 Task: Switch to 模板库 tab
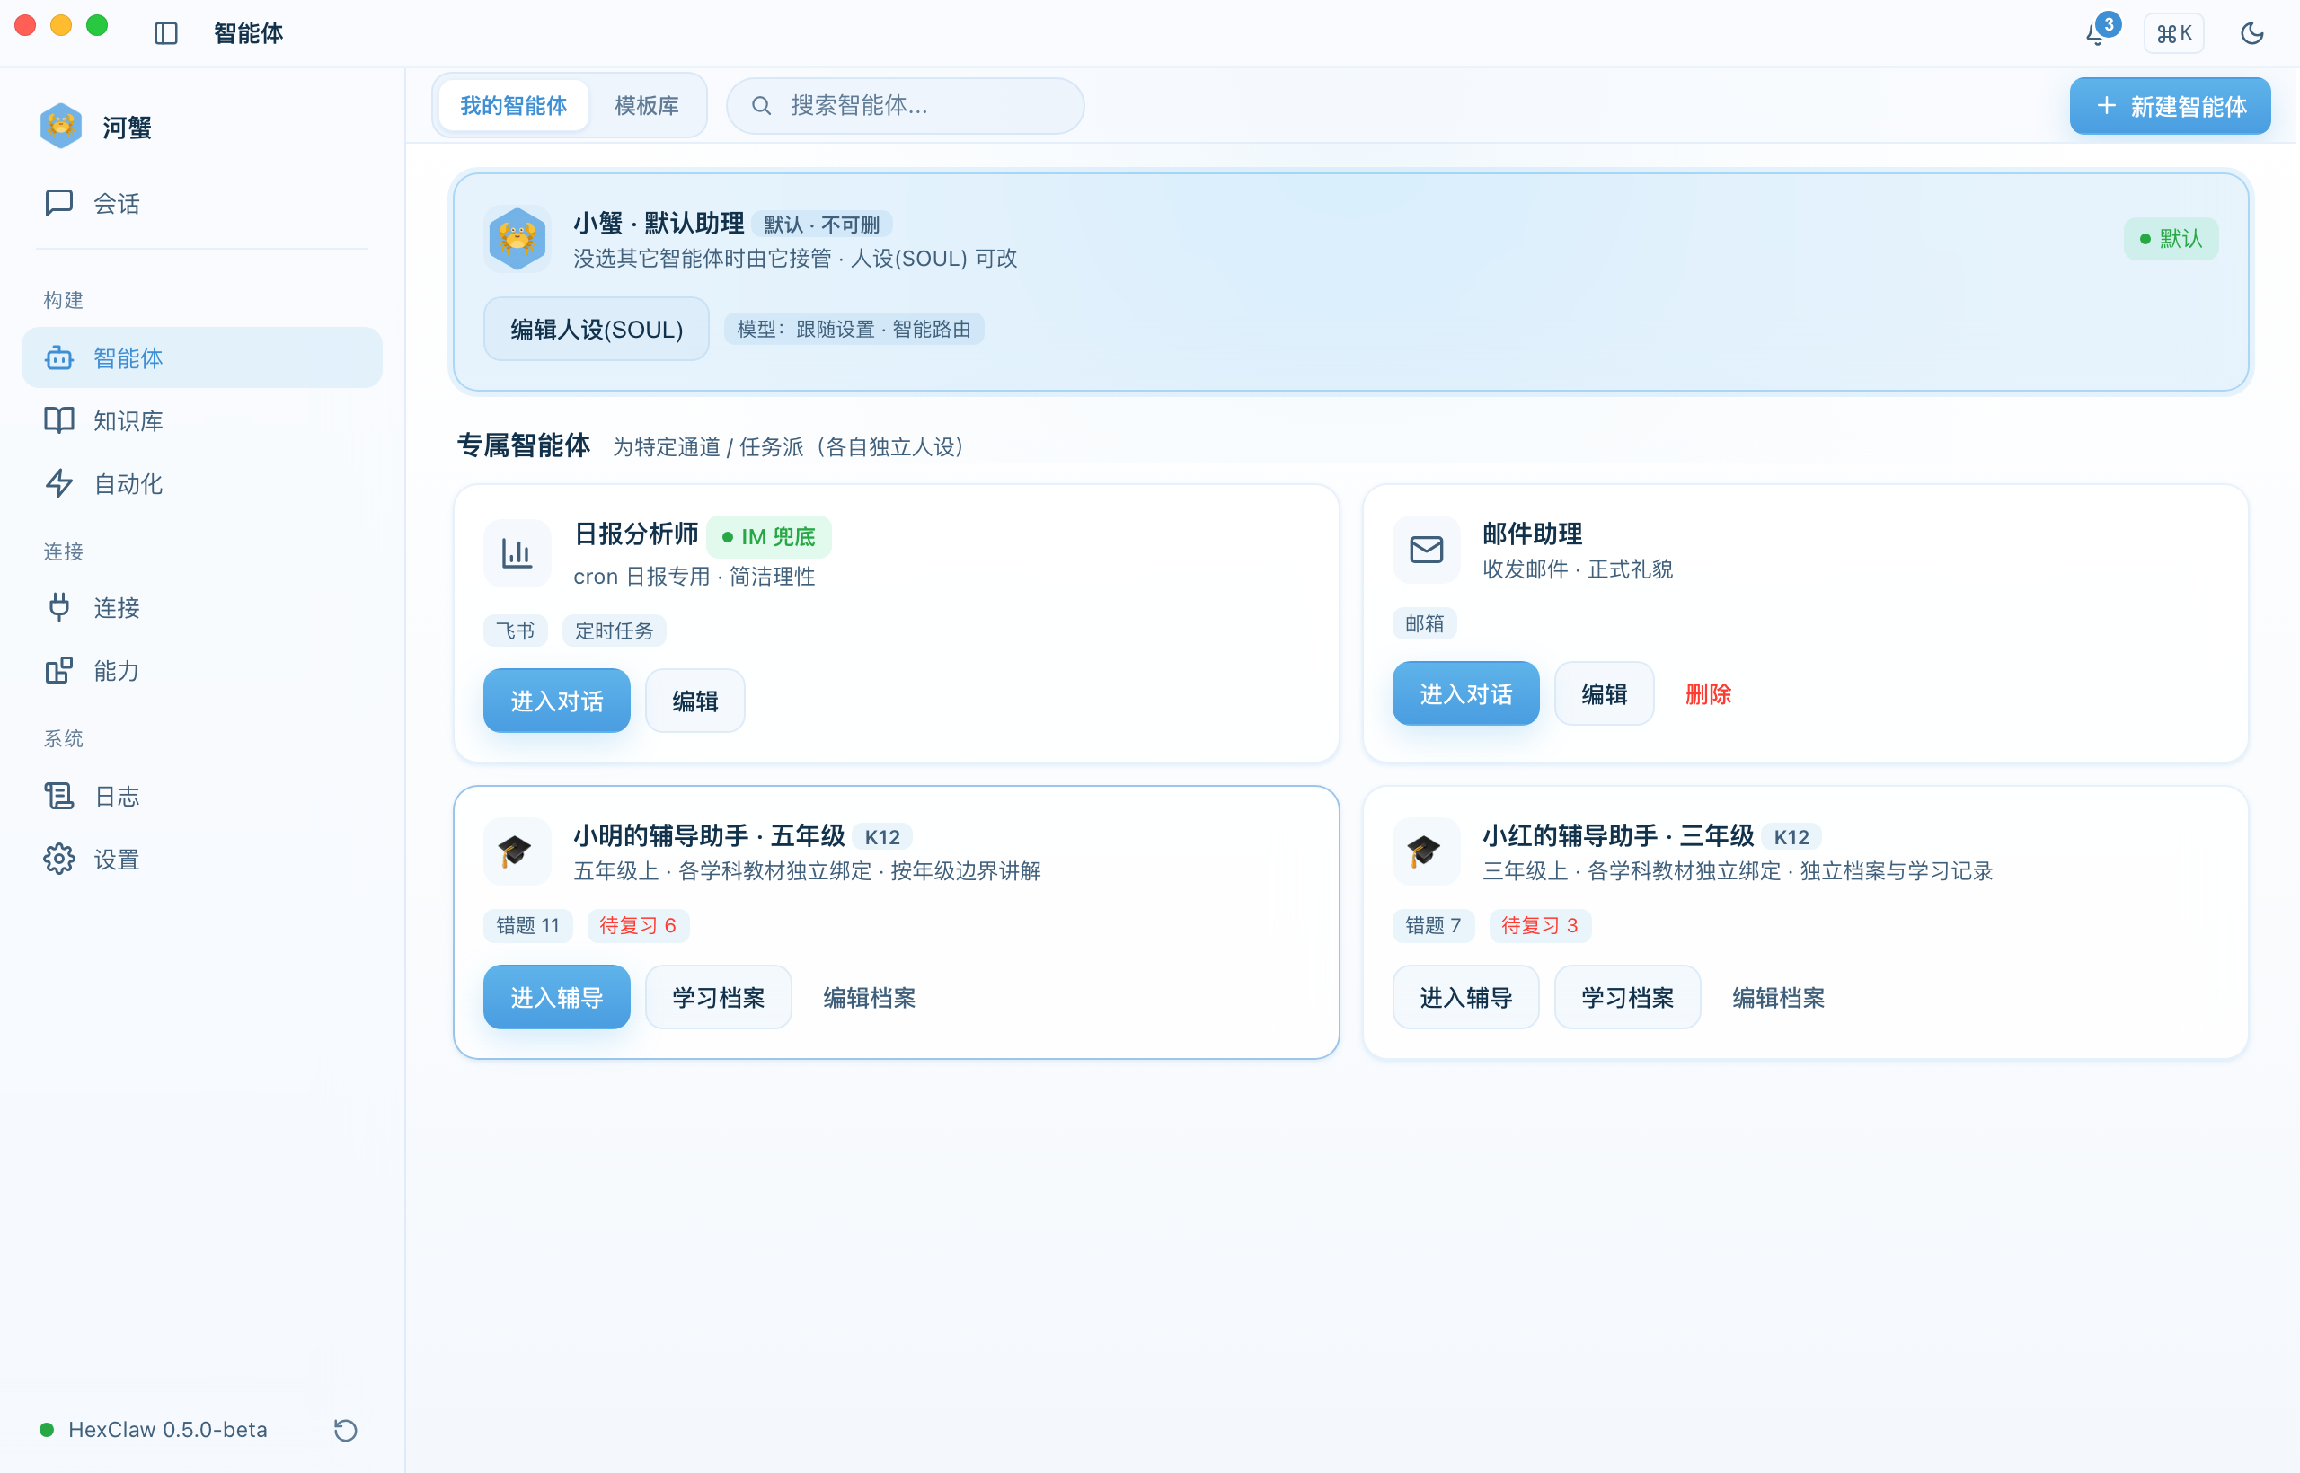[x=646, y=105]
